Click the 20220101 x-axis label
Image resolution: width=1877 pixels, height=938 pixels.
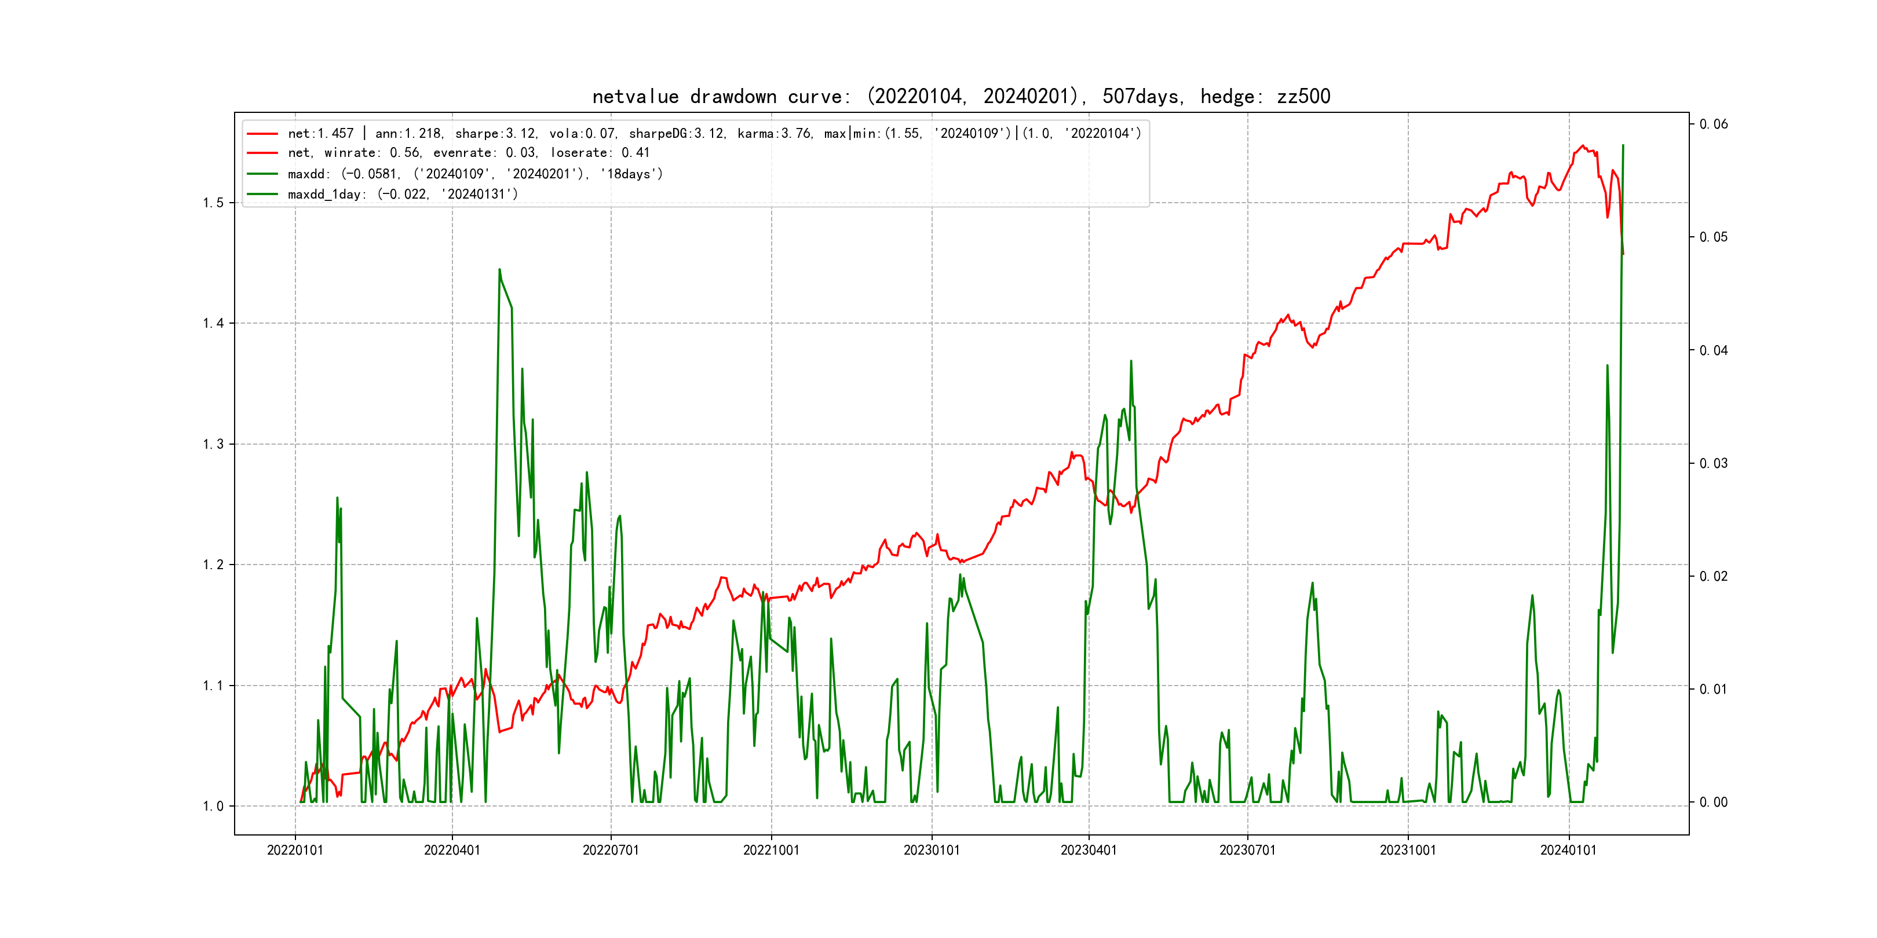tap(294, 850)
